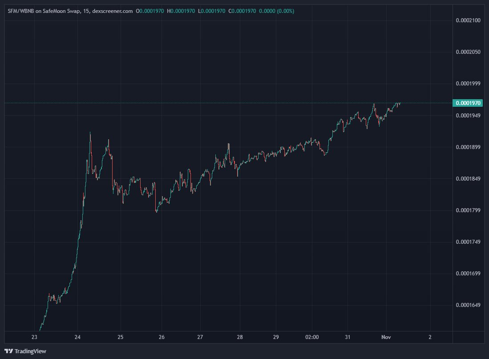Click the Nov label on time axis
Screen dimensions: 489x359
pyautogui.click(x=386, y=337)
